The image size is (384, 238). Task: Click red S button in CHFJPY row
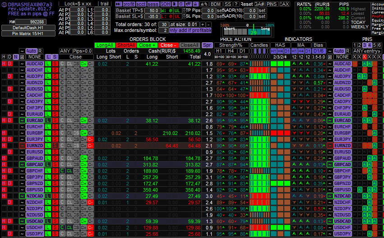tap(55, 108)
